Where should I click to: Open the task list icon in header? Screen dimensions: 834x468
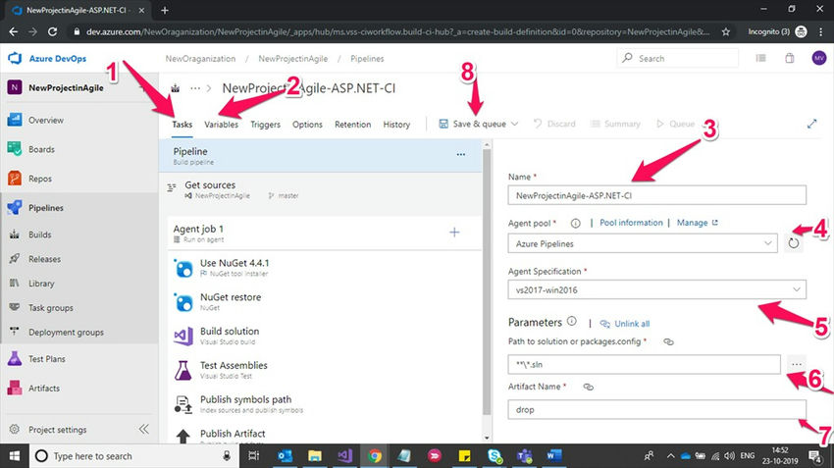tap(761, 58)
